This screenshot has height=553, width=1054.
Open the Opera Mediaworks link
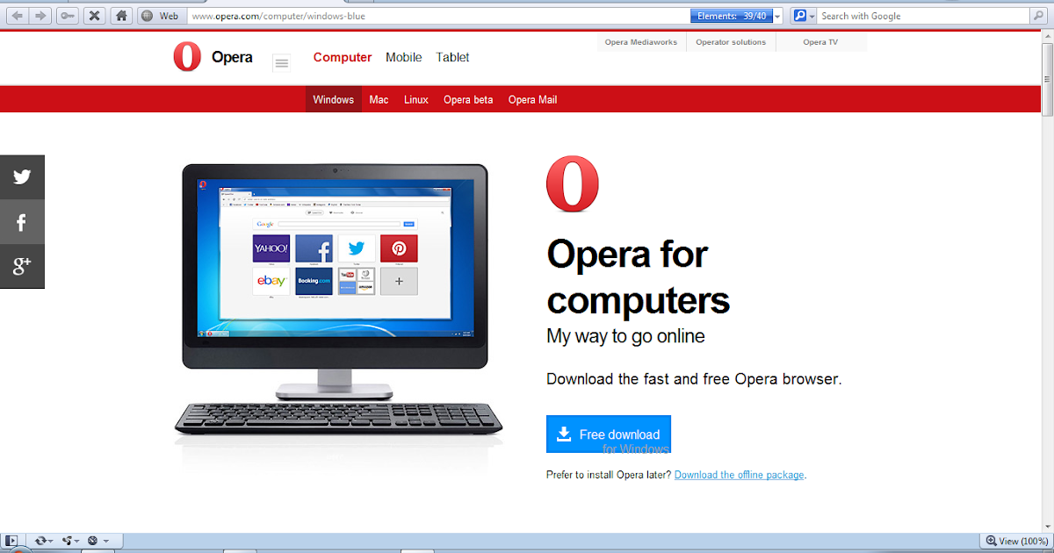point(641,42)
